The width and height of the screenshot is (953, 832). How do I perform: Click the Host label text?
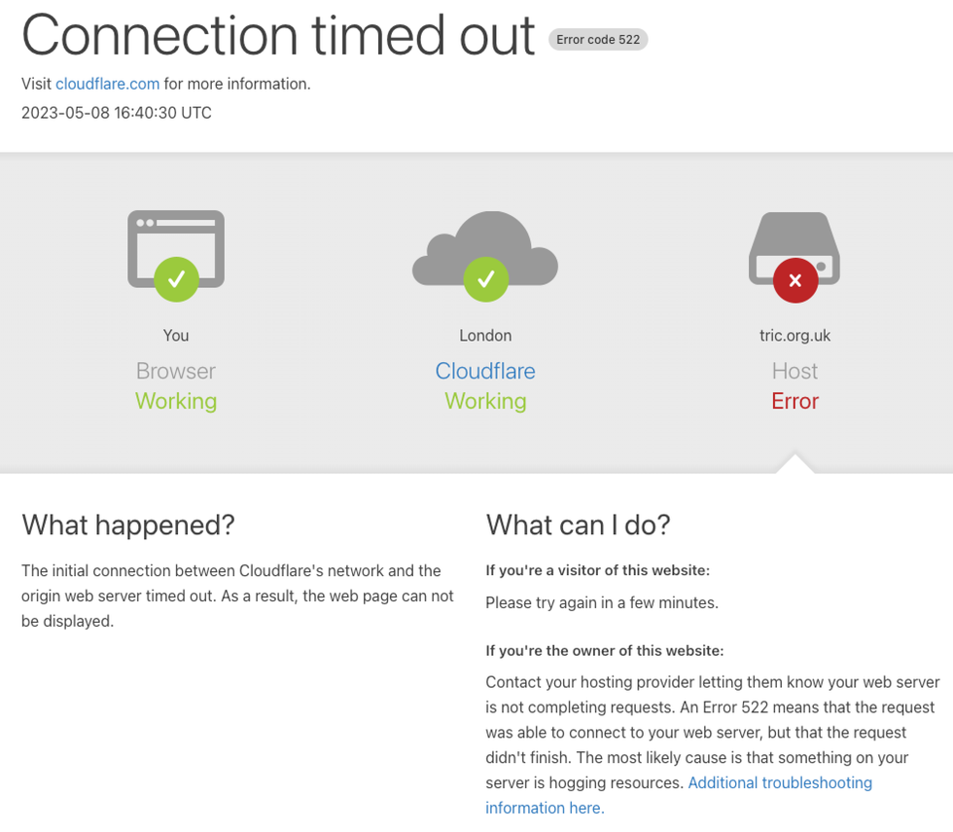[794, 371]
